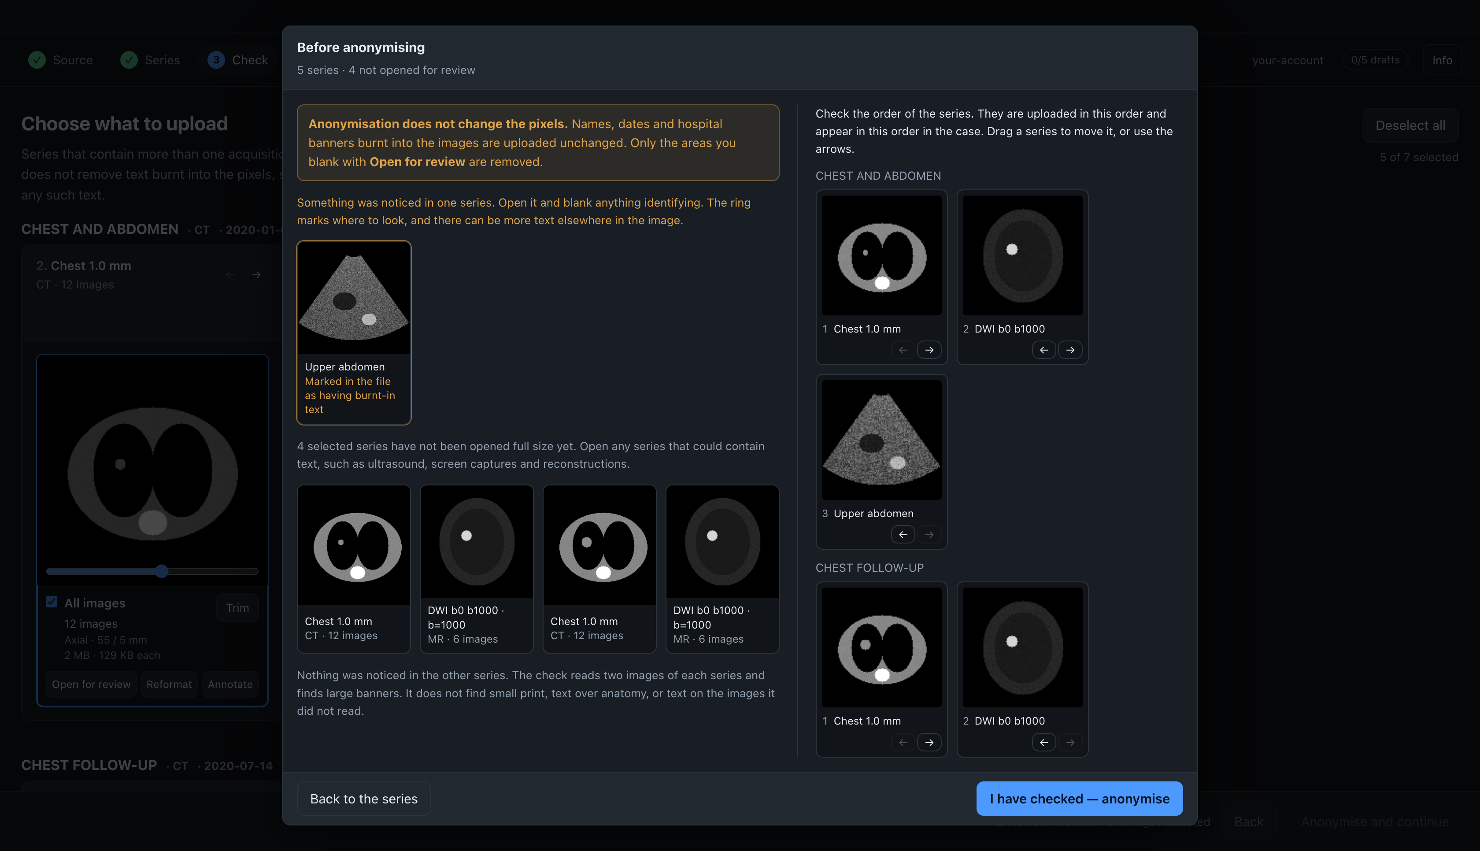Image resolution: width=1480 pixels, height=851 pixels.
Task: Toggle the All images checkbox in the background page
Action: 52,601
